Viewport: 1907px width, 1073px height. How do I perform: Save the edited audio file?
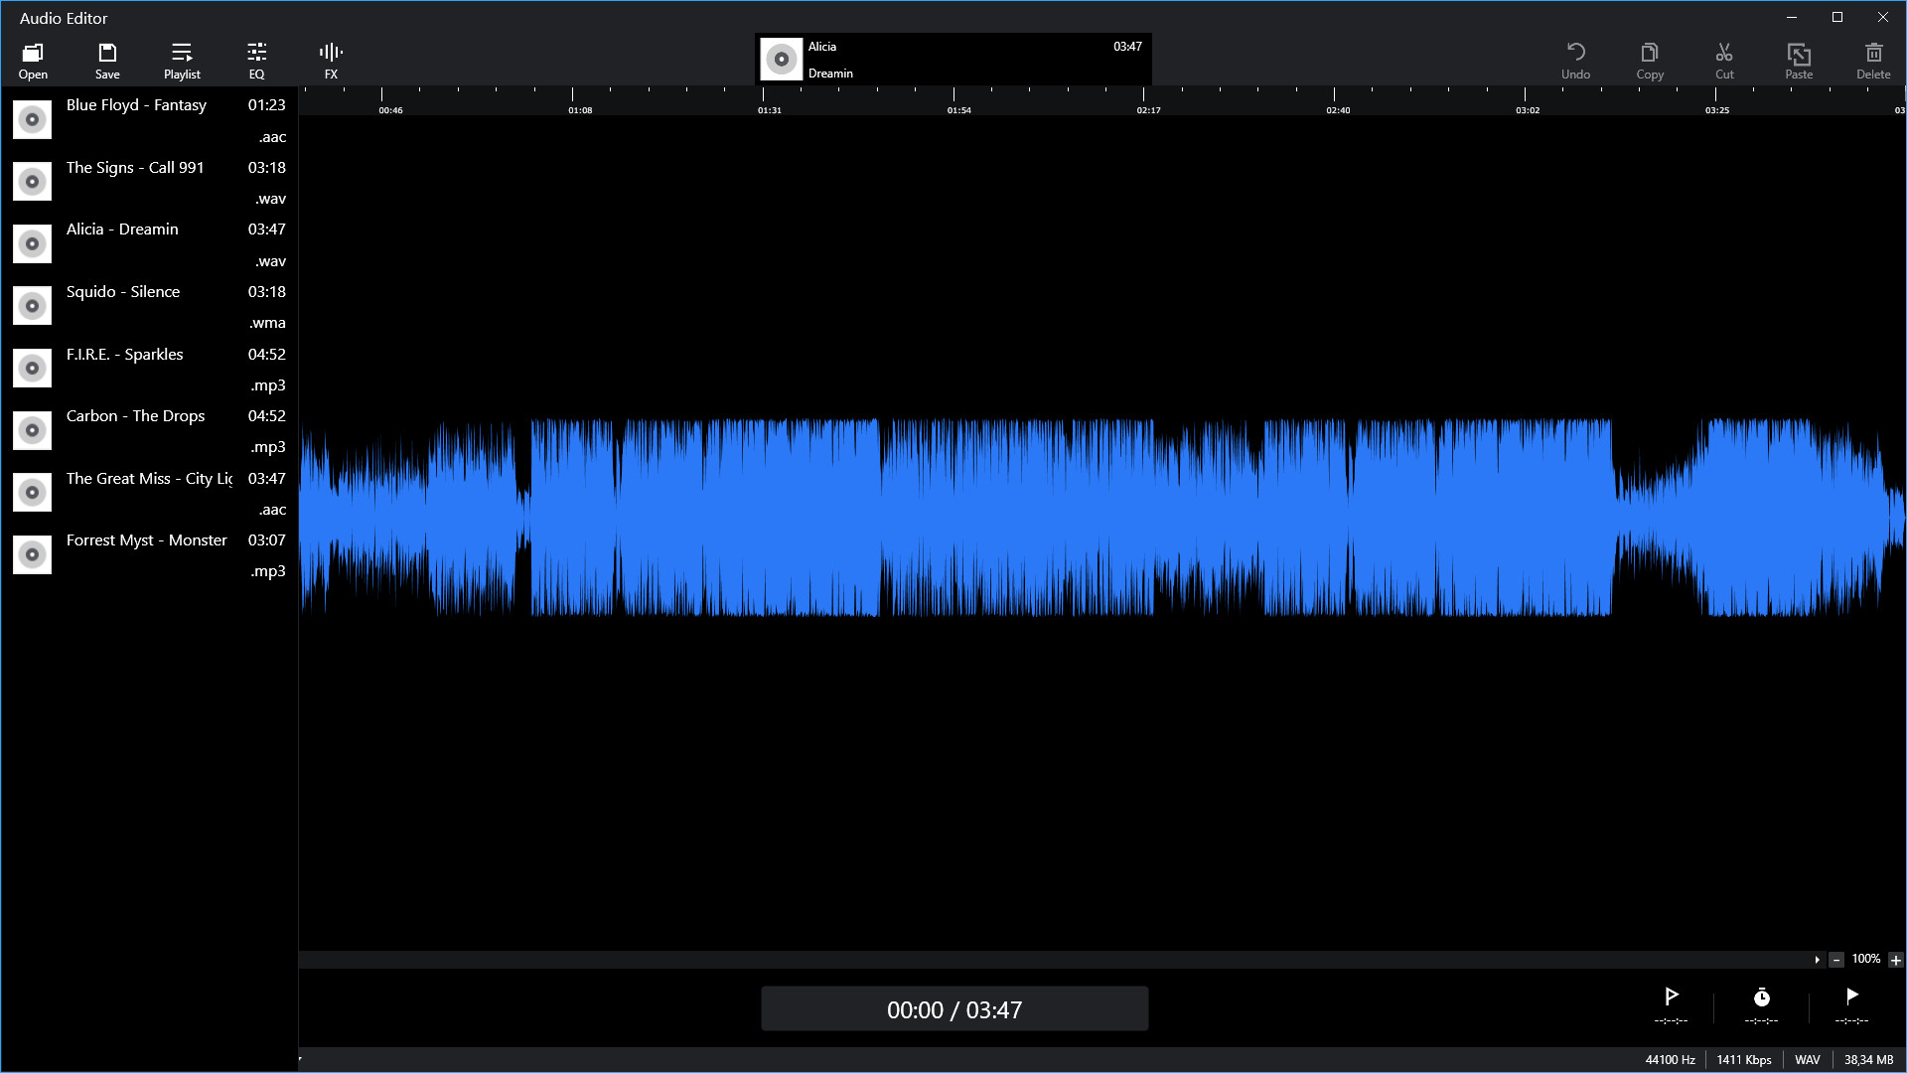107,60
